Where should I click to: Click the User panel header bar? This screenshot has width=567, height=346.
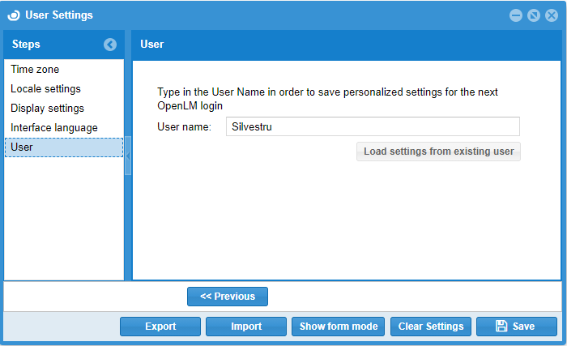click(346, 45)
